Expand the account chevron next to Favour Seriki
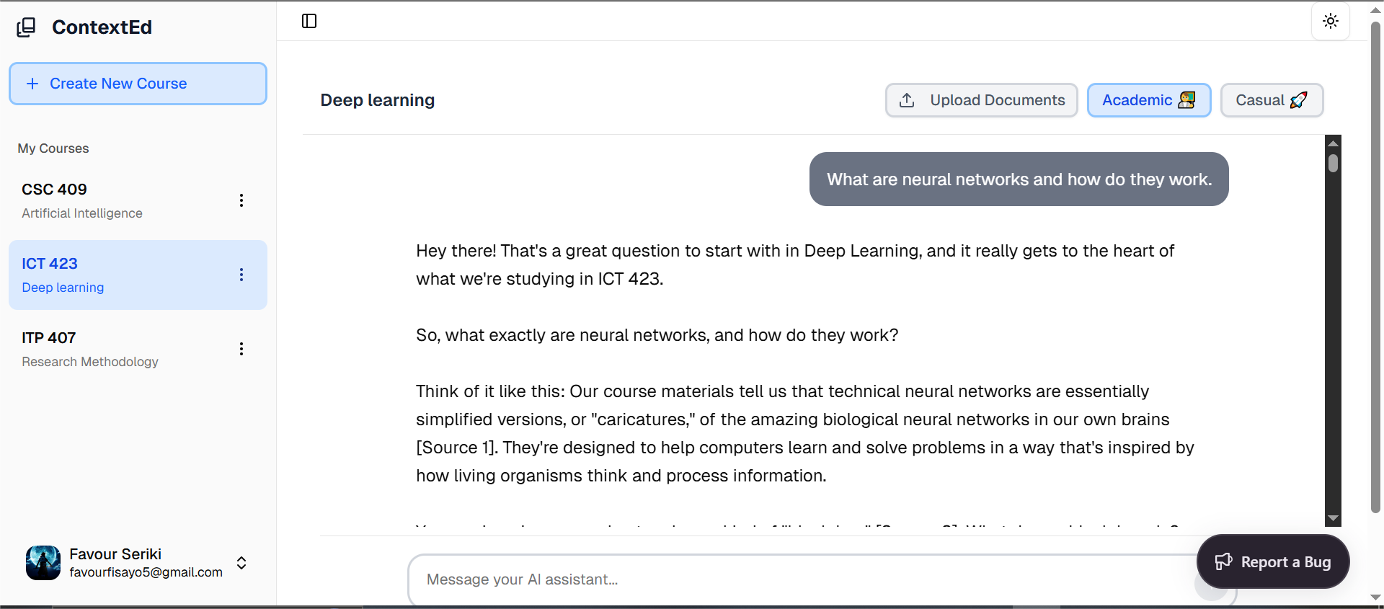1384x609 pixels. click(241, 563)
